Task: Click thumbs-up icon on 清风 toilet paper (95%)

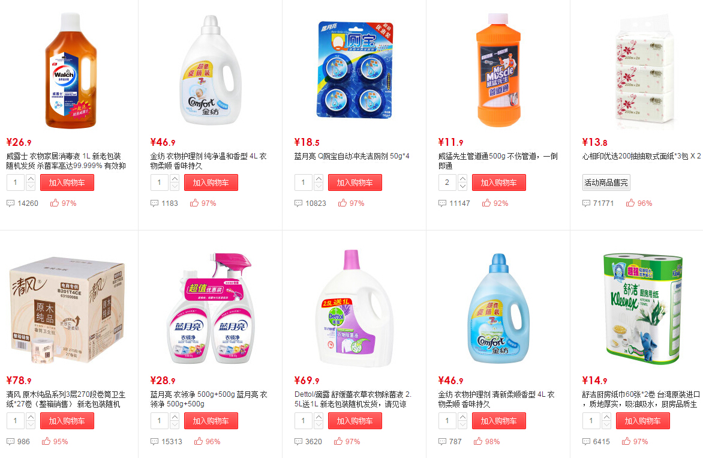Action: (x=46, y=441)
